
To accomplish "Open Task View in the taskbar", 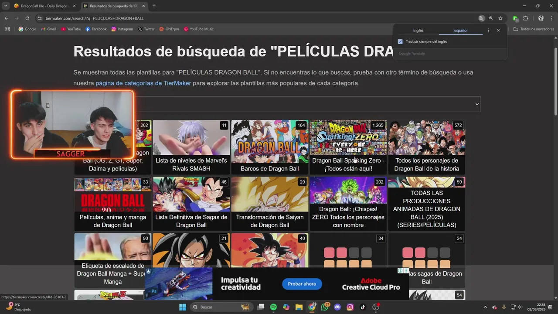I will click(x=261, y=307).
